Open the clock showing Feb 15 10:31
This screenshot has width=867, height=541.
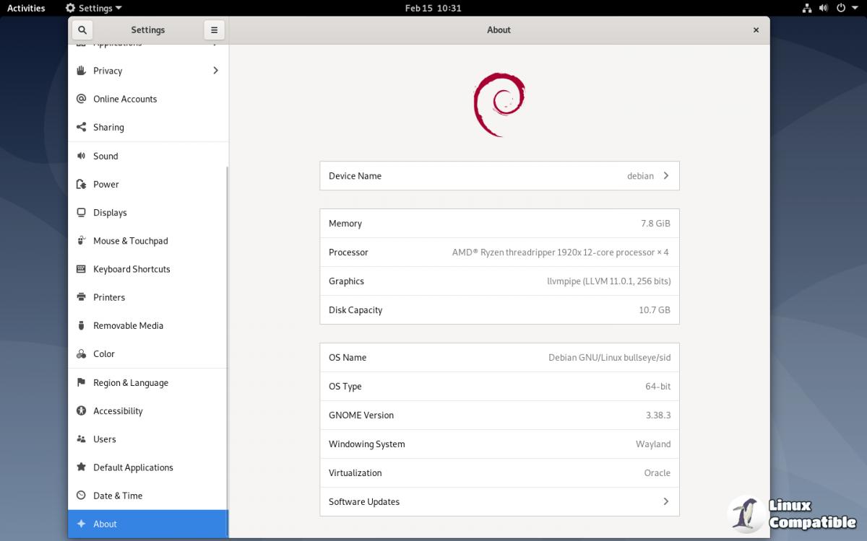coord(433,8)
